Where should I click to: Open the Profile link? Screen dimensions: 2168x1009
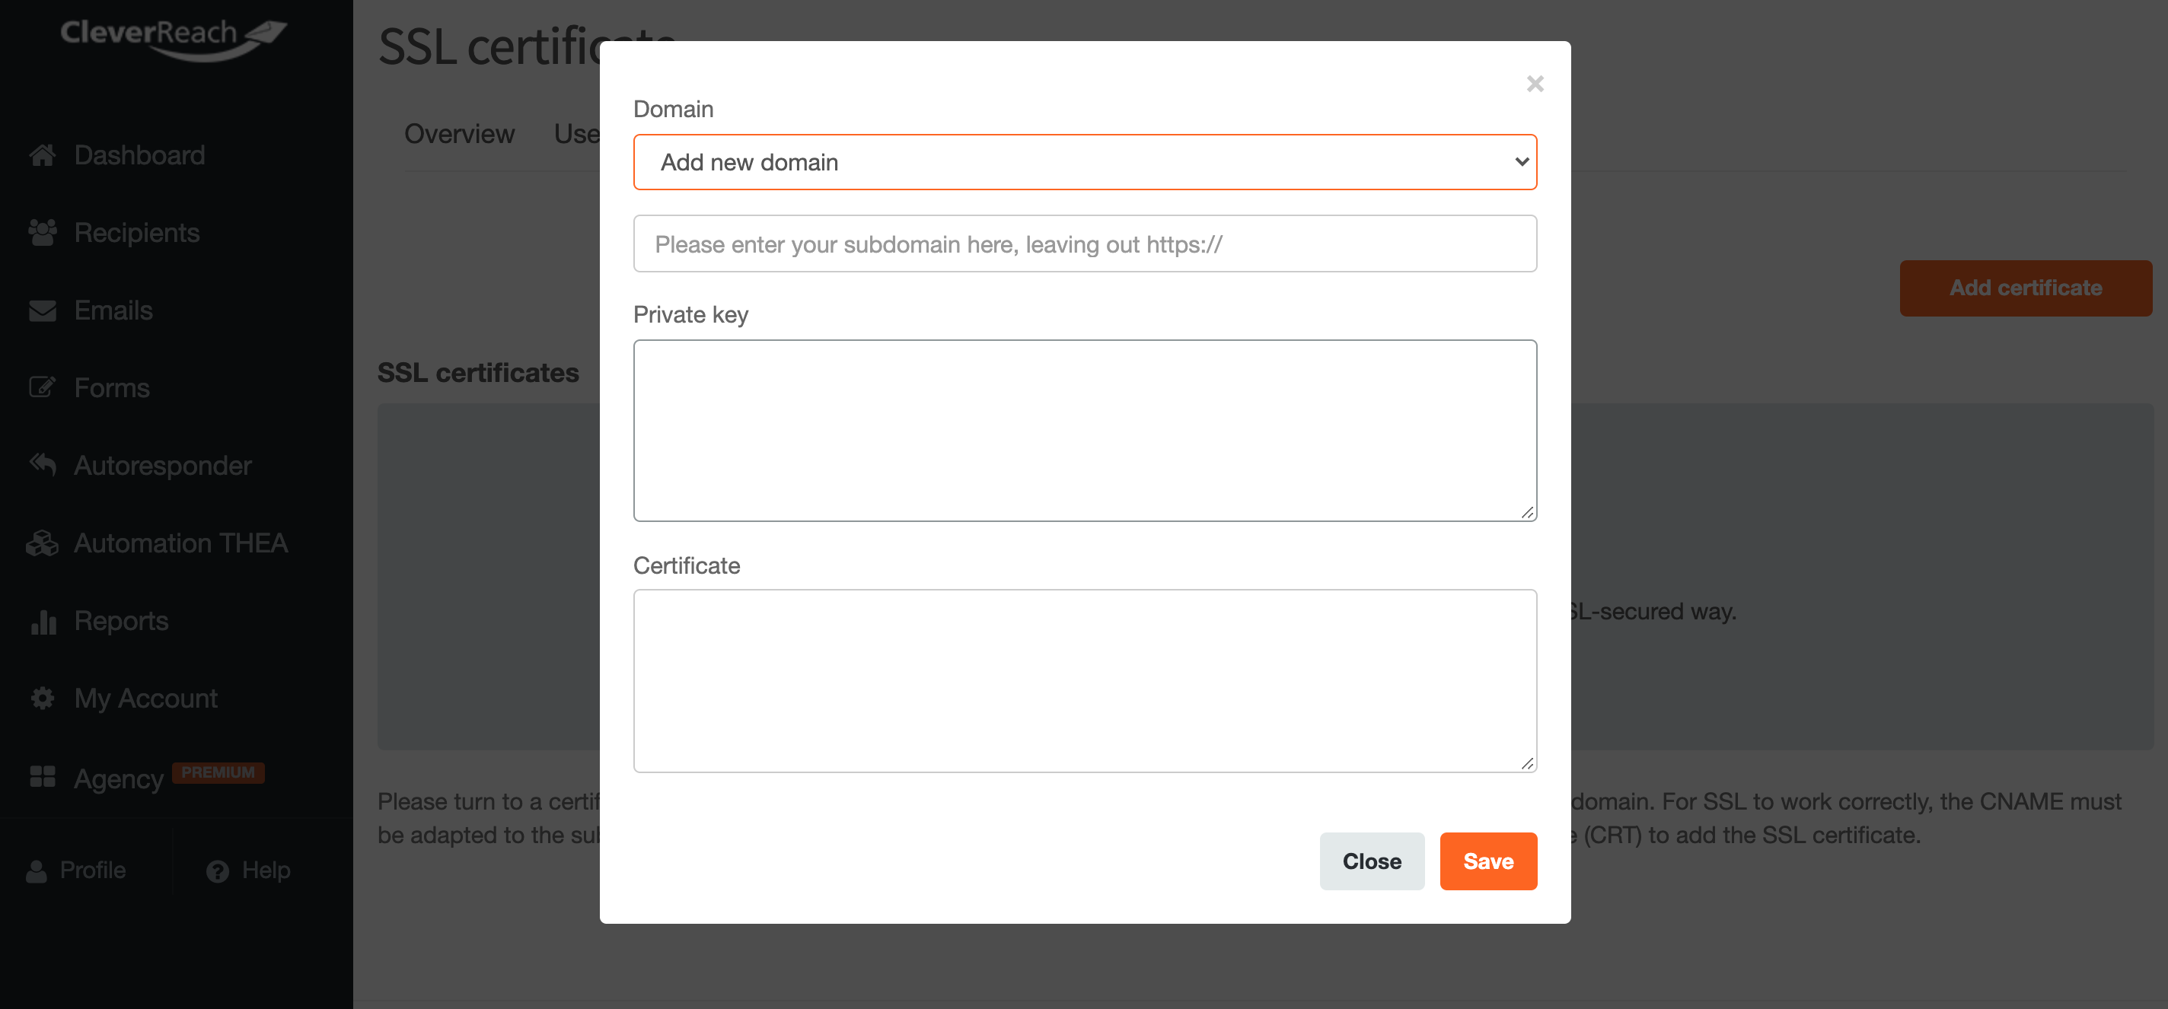[x=93, y=871]
